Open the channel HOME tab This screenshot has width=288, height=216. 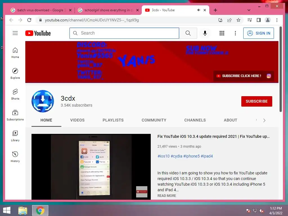pyautogui.click(x=46, y=120)
